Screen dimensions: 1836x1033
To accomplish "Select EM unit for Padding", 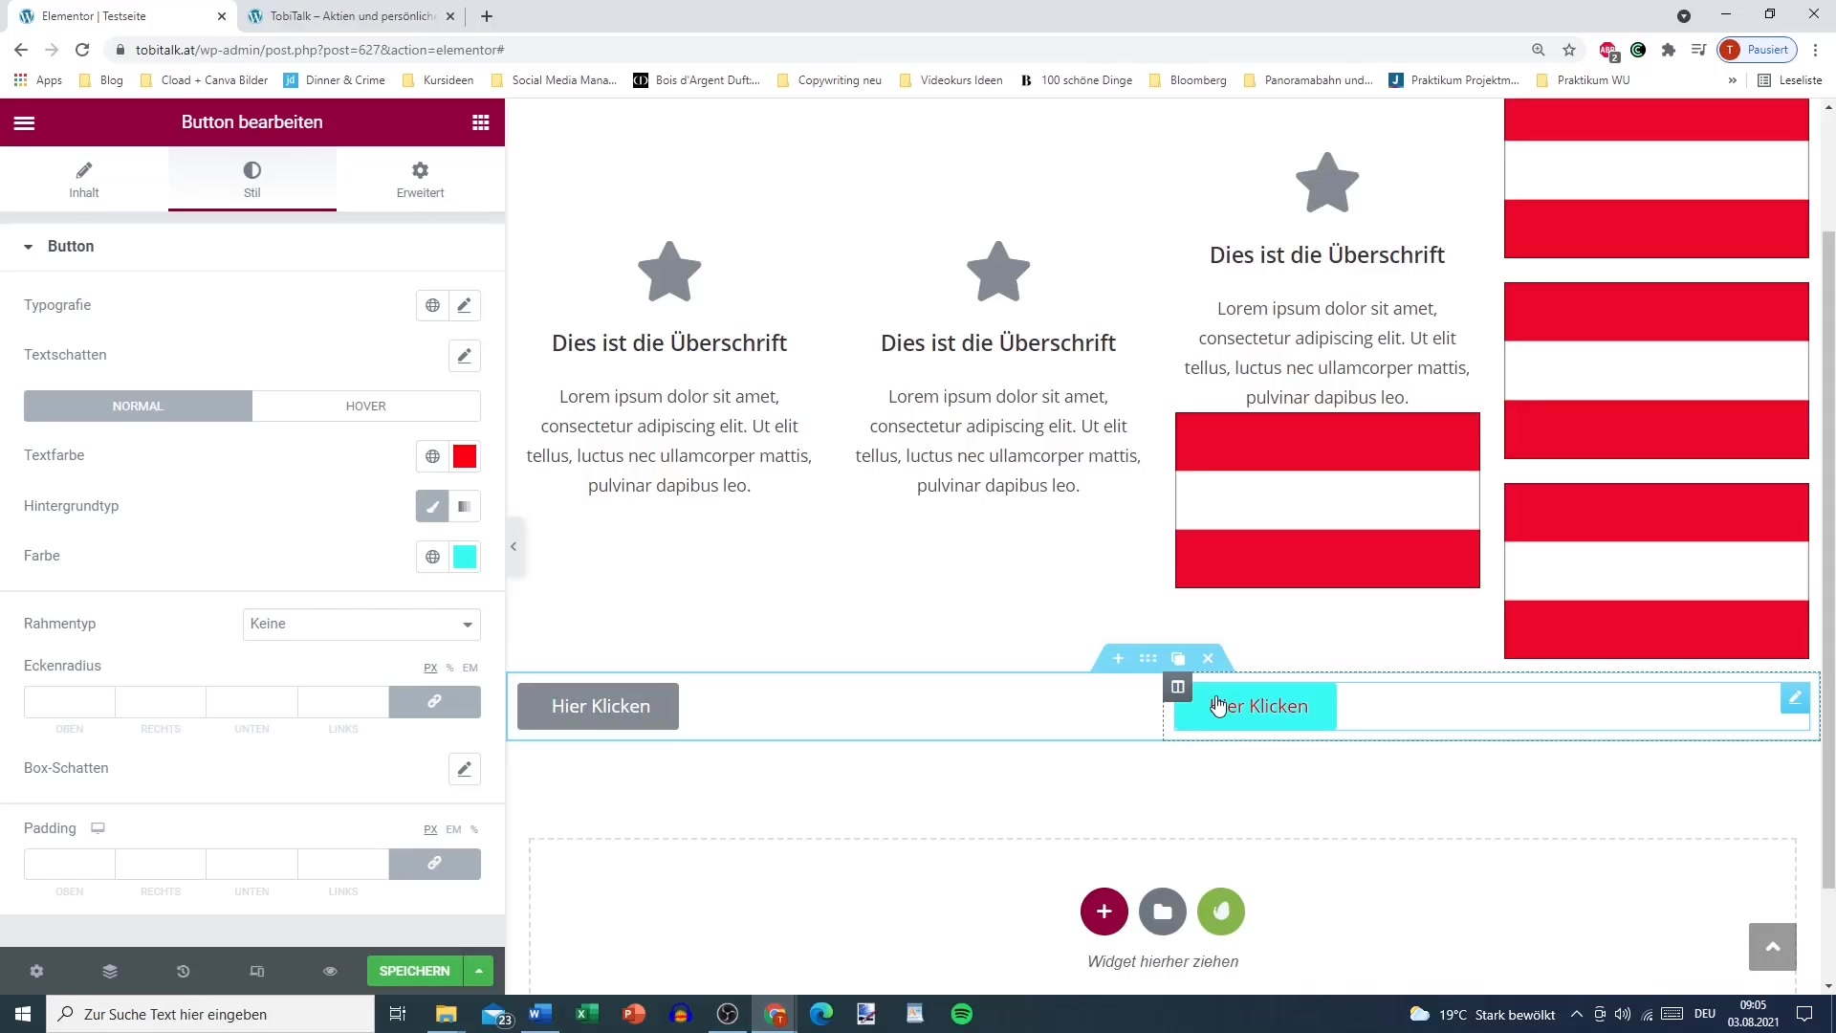I will [x=453, y=829].
